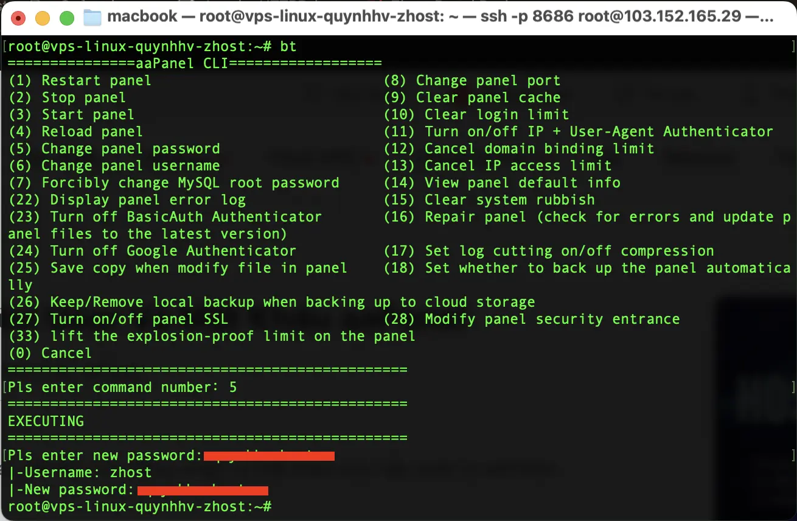Maximize the terminal using the green button

click(x=67, y=18)
